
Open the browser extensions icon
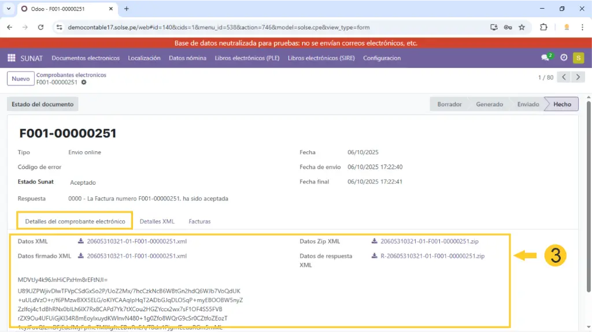543,27
